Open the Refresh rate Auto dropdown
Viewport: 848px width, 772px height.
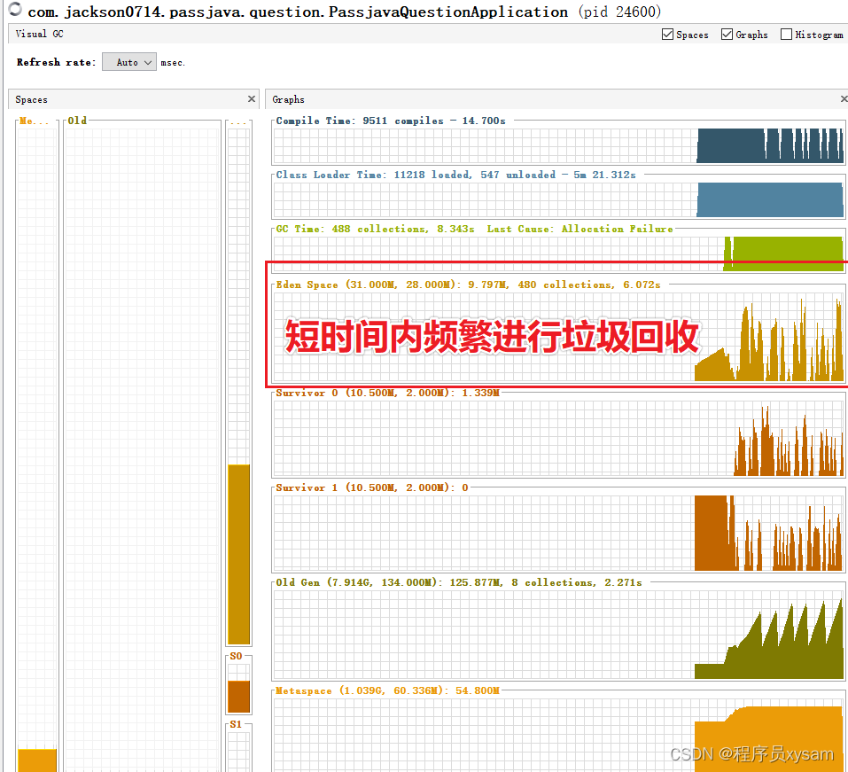[x=129, y=62]
